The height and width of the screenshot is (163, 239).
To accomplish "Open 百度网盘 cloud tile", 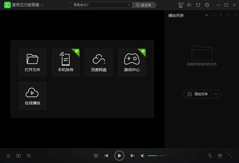I will [99, 63].
